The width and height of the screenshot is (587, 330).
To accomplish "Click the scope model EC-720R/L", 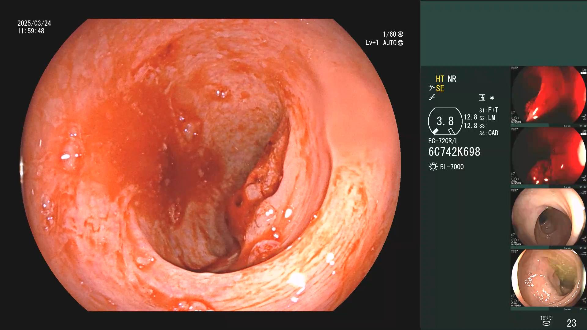I will (x=443, y=141).
